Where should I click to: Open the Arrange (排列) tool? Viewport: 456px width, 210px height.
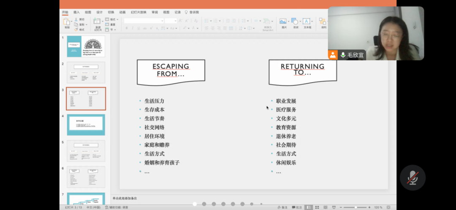point(323,21)
